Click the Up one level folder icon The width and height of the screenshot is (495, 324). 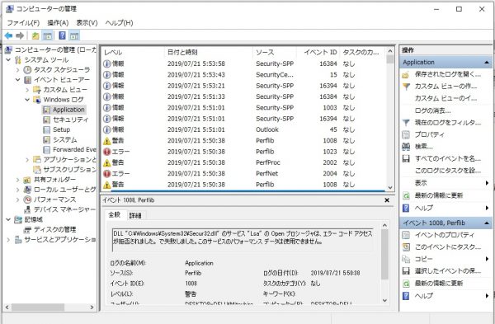tap(35, 35)
